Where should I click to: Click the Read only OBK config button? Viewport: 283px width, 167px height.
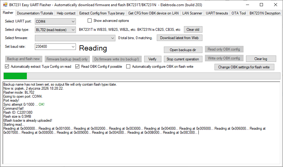pos(224,49)
